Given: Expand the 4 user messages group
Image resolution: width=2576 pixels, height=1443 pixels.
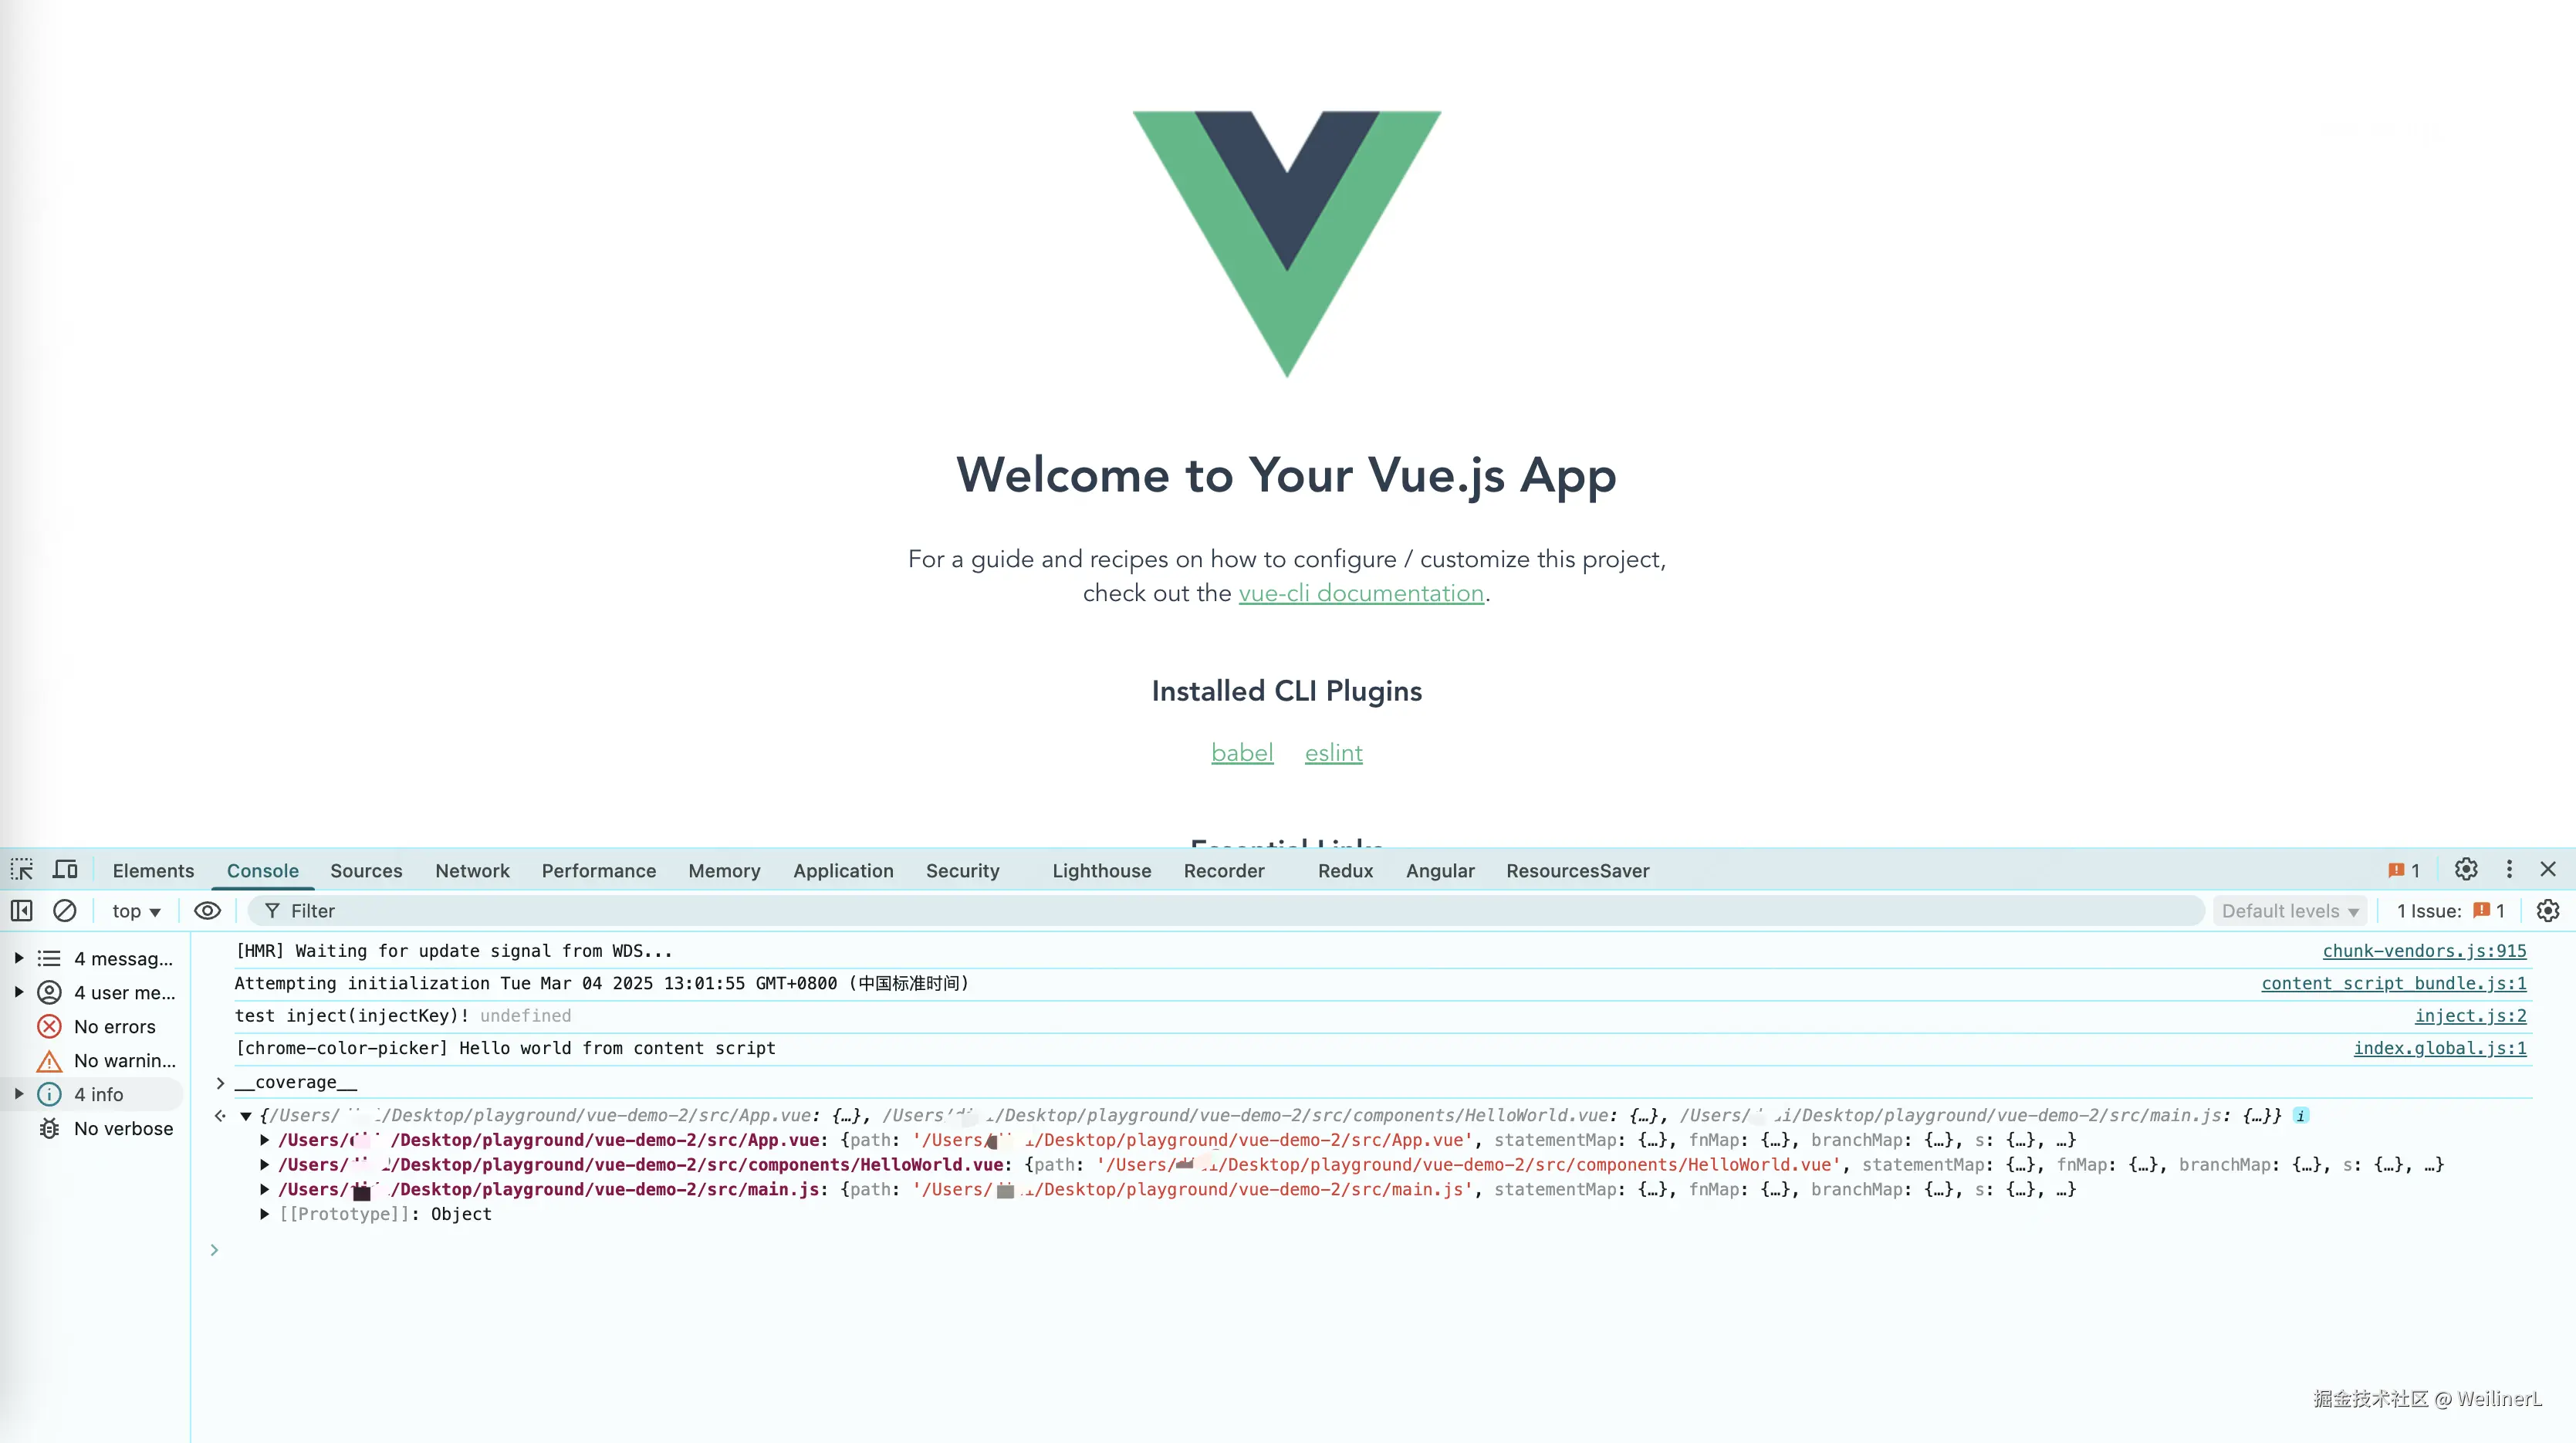Looking at the screenshot, I should coord(19,992).
